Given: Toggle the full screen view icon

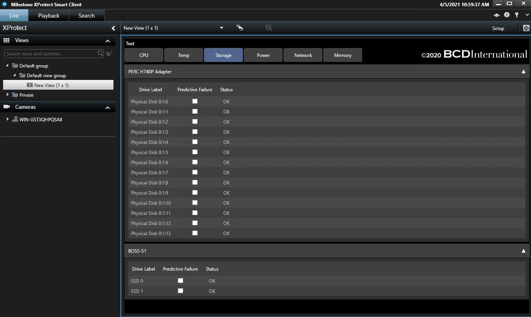Looking at the screenshot, I should point(526,28).
